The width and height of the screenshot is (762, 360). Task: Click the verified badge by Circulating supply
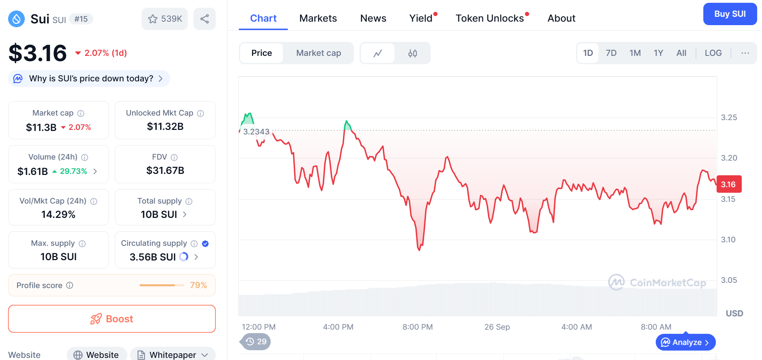click(206, 244)
